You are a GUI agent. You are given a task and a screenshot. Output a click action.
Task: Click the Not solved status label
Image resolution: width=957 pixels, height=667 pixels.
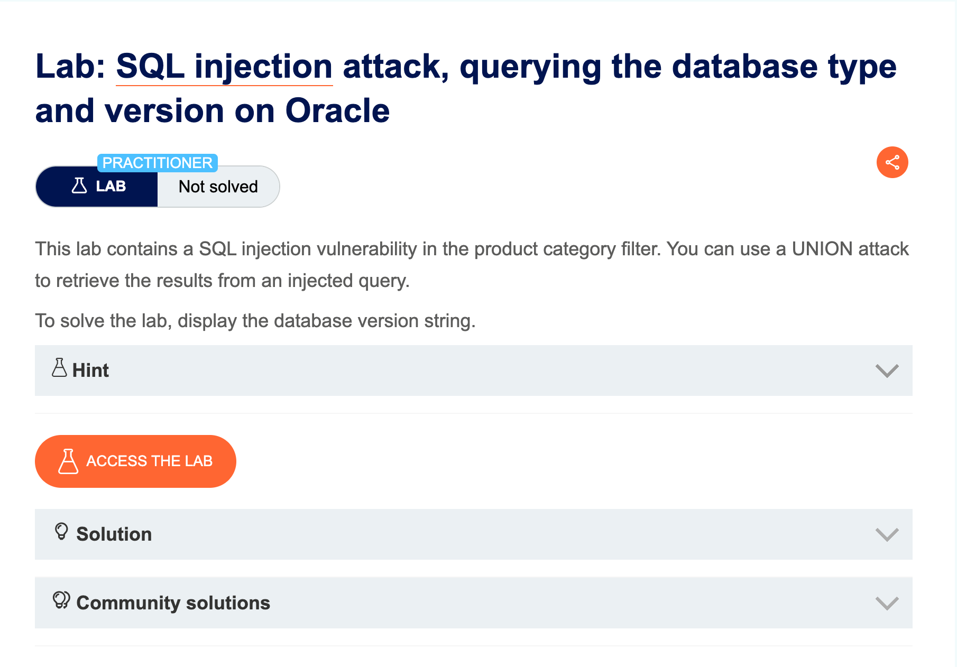(x=218, y=187)
